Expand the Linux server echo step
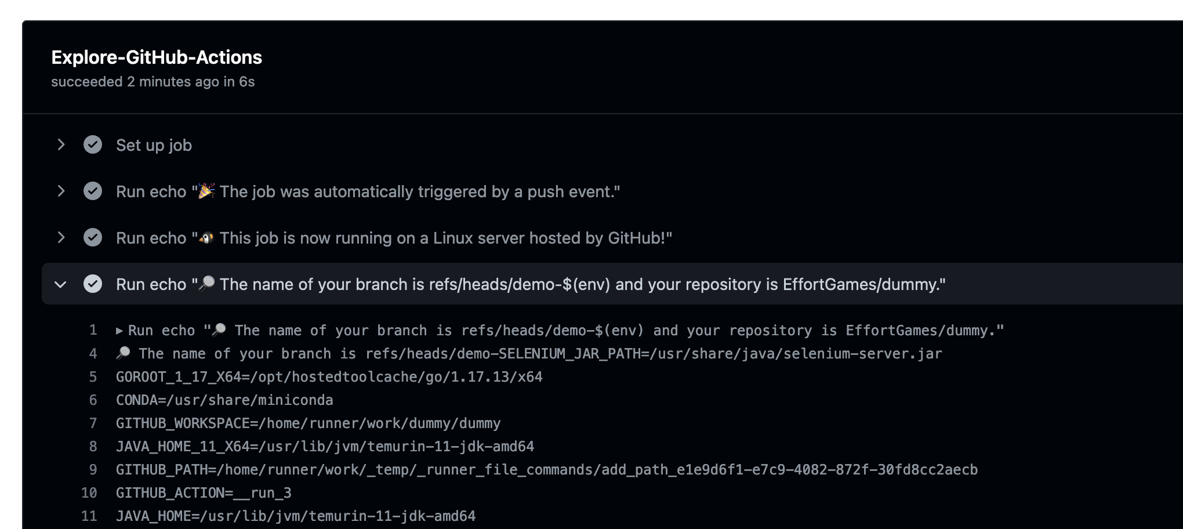The height and width of the screenshot is (529, 1183). click(61, 237)
